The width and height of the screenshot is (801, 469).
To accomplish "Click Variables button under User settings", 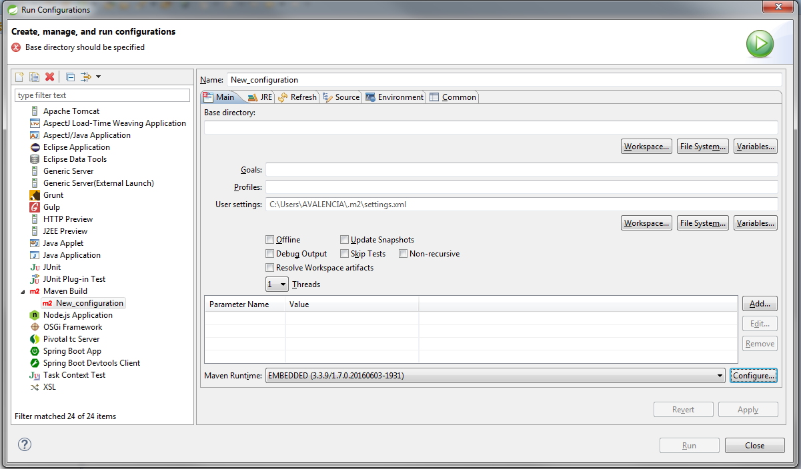I will [x=756, y=223].
